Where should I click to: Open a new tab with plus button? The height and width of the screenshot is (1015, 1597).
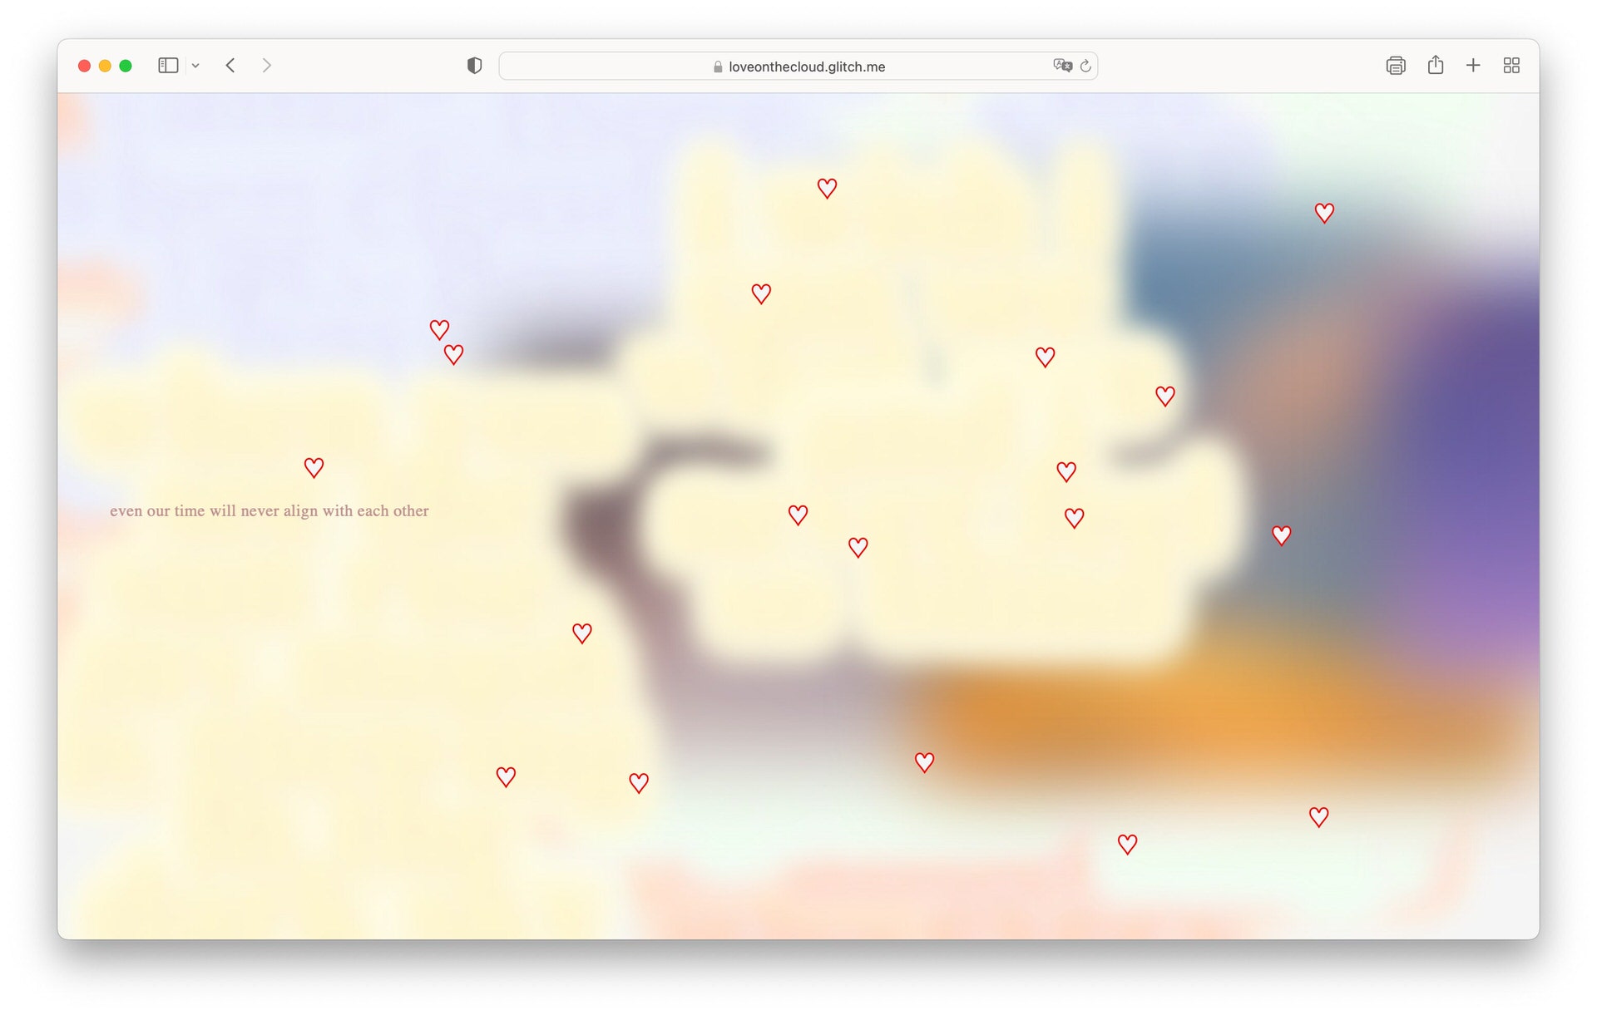click(1473, 66)
